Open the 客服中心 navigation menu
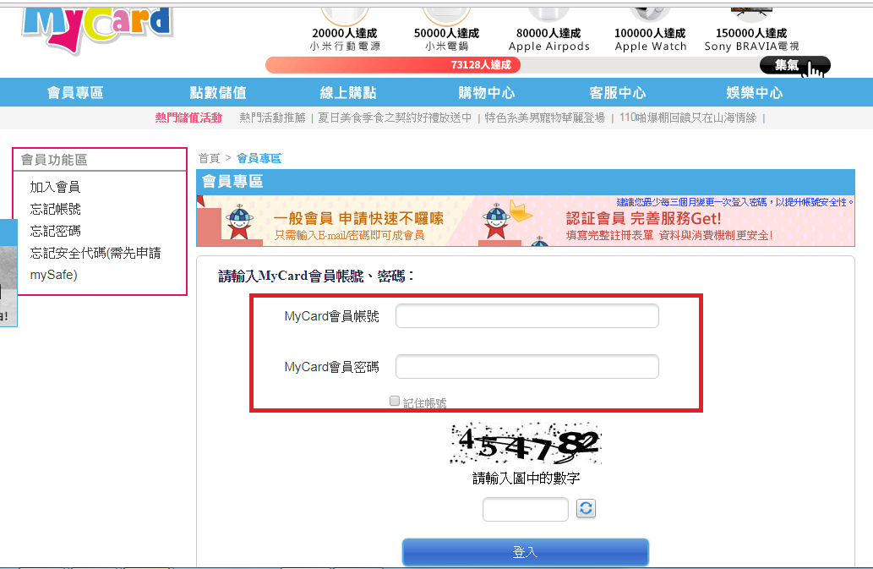 tap(618, 92)
